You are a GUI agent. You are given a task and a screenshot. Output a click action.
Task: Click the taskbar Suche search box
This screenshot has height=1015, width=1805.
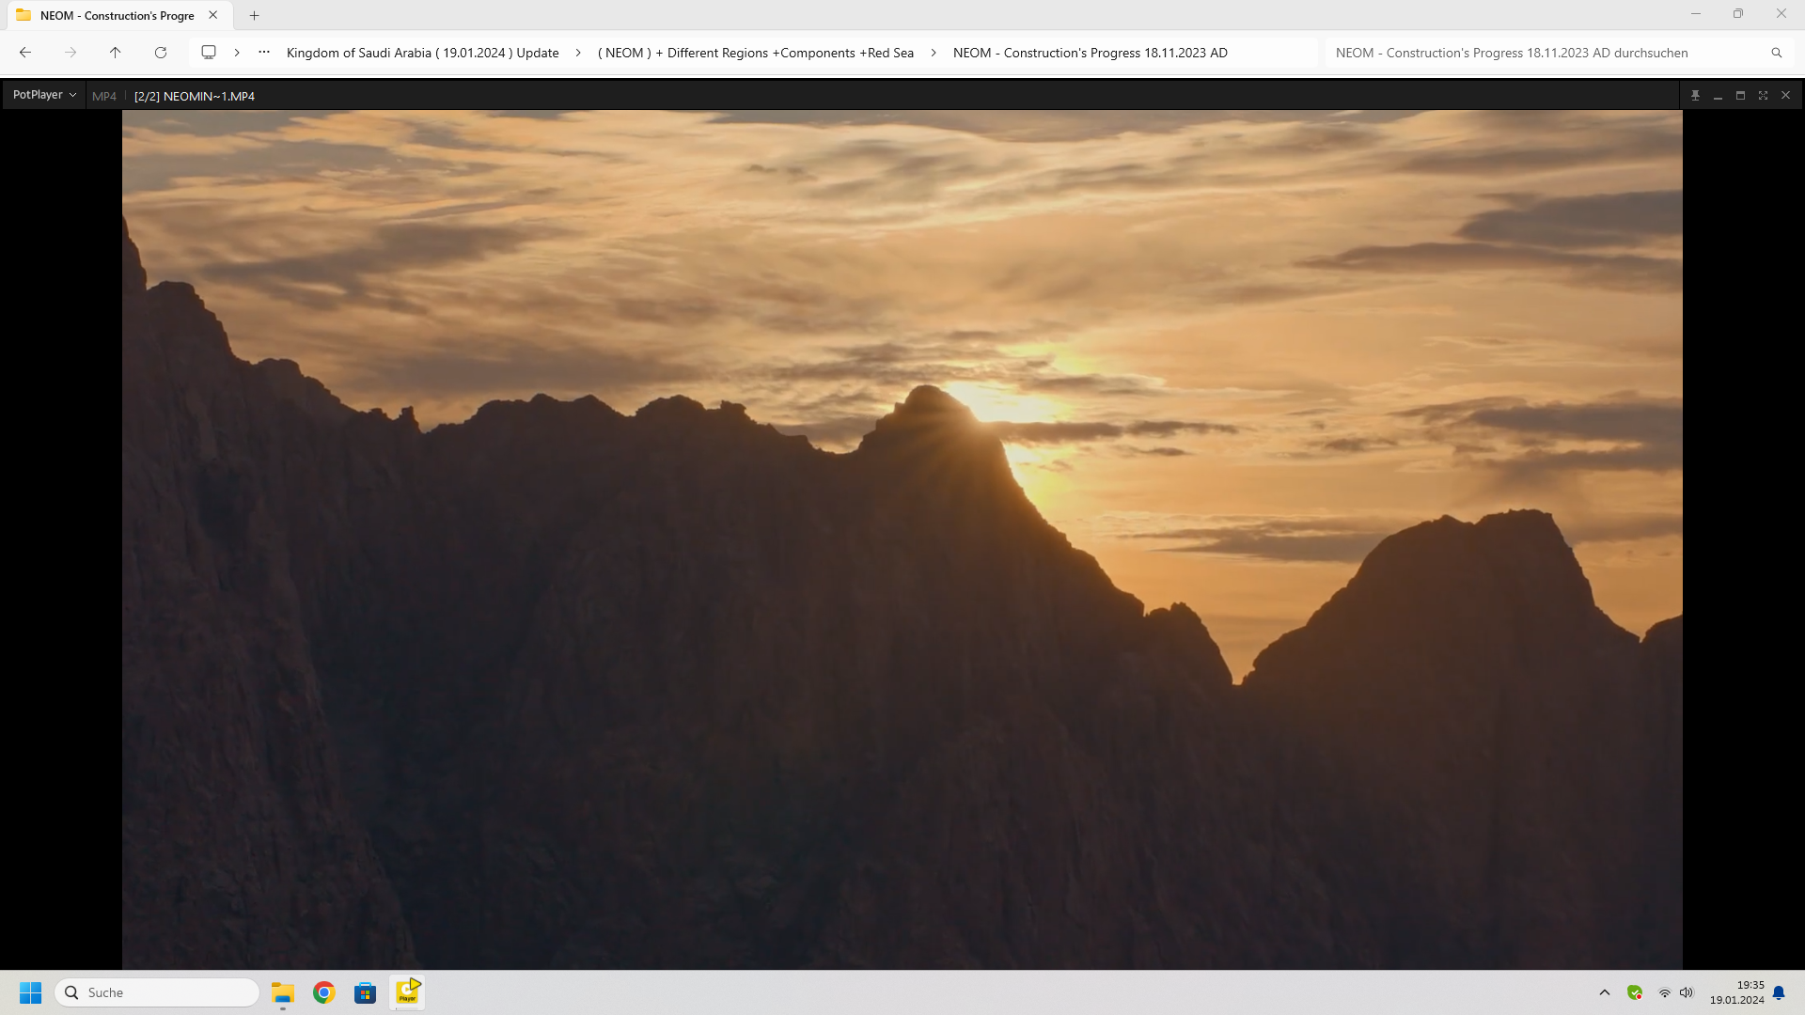pos(157,992)
